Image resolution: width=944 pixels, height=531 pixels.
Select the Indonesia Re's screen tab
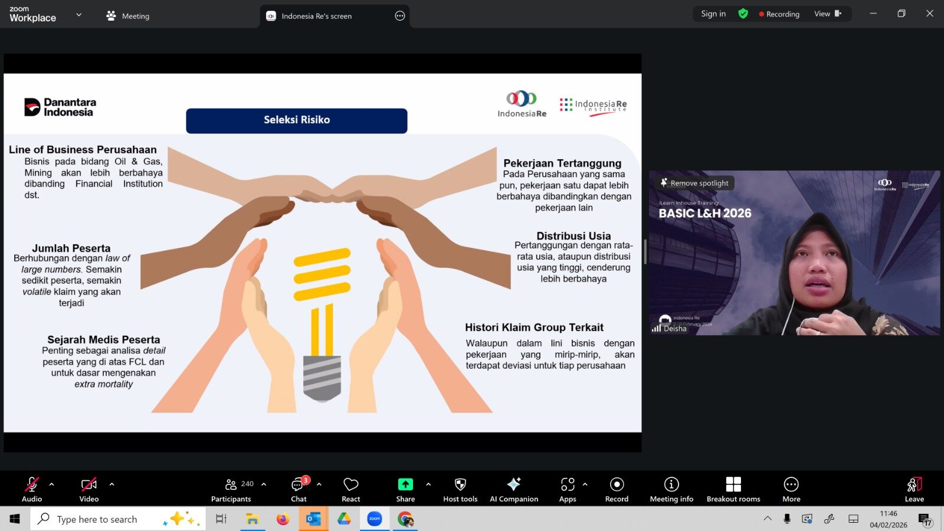[x=317, y=16]
